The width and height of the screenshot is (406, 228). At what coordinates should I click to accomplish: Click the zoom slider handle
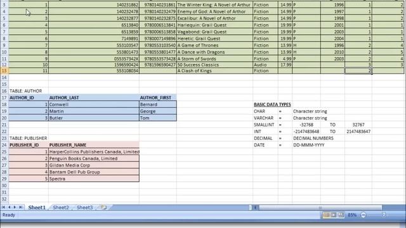pos(384,215)
